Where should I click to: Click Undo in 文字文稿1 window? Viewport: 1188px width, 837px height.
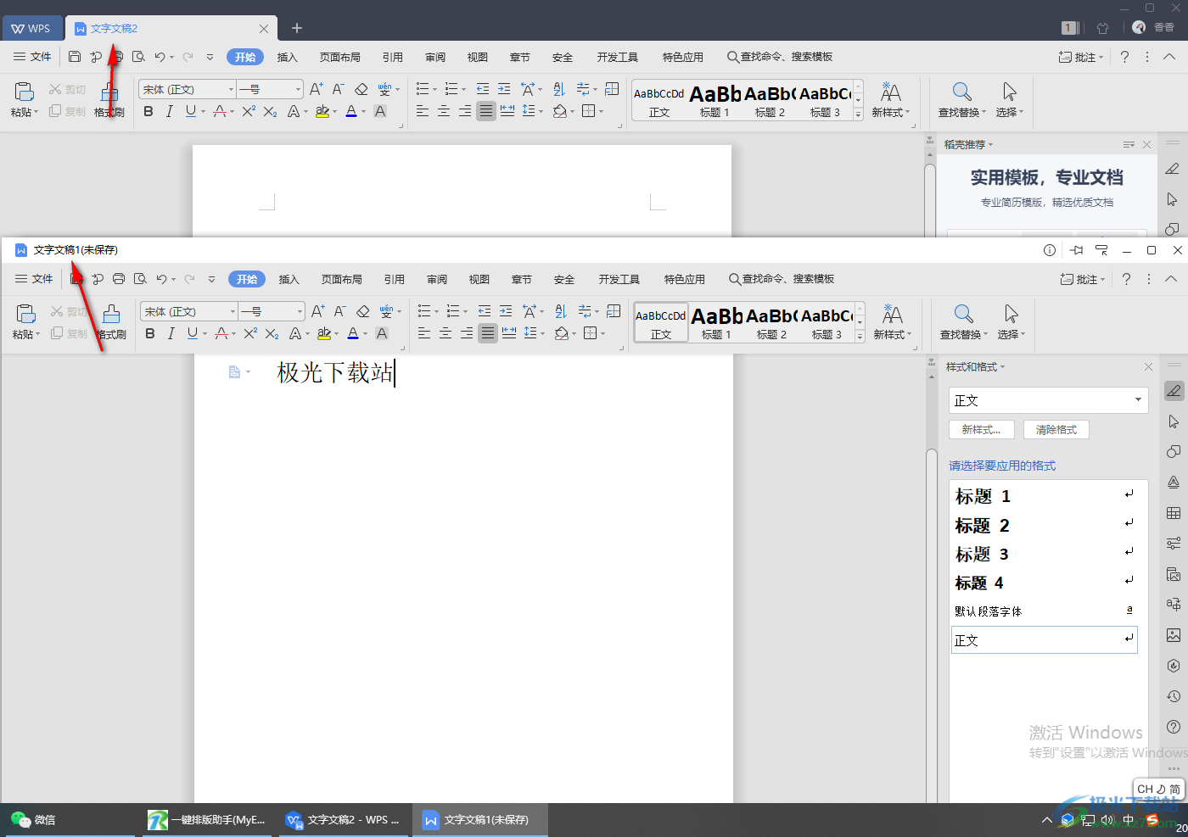161,279
